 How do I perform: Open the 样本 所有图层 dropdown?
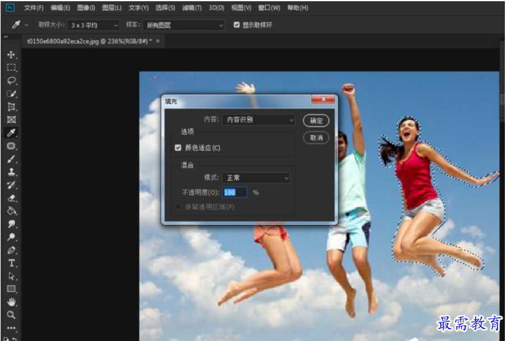coord(184,25)
